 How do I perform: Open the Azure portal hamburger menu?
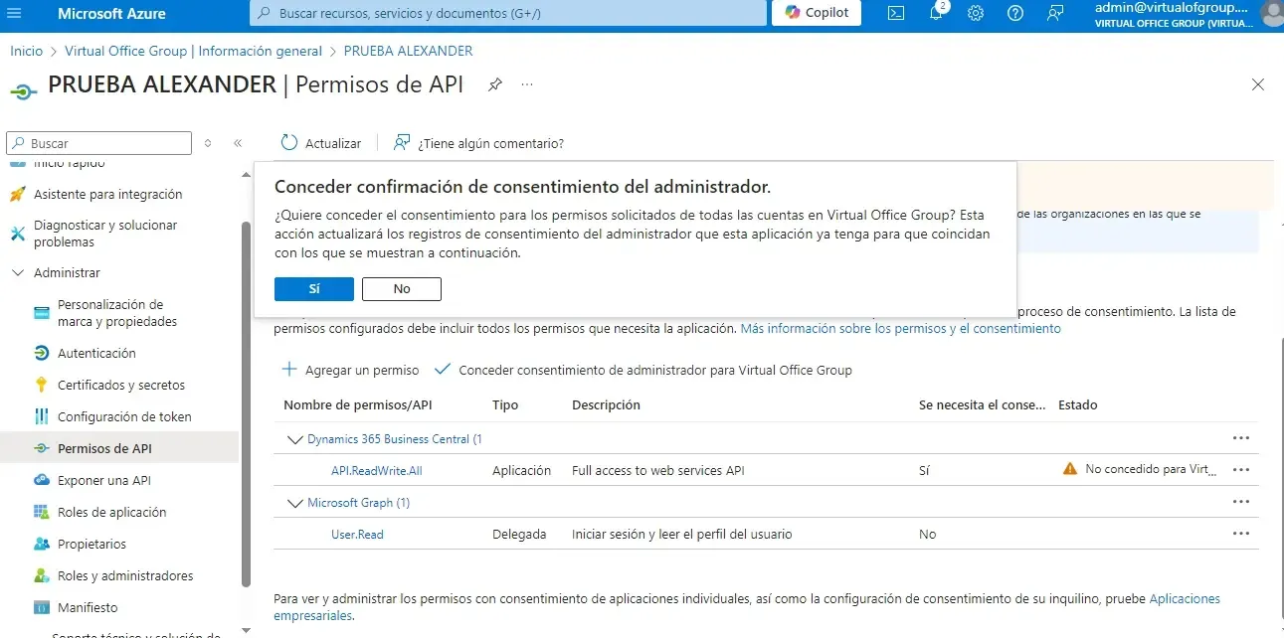14,13
